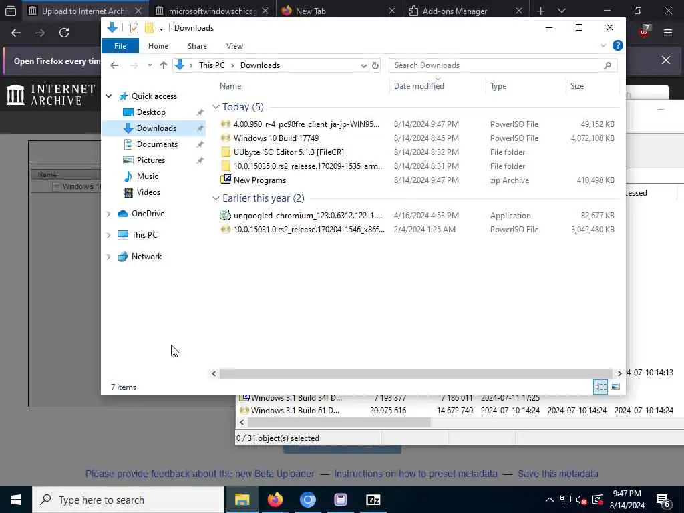Switch to the Home ribbon tab

pyautogui.click(x=158, y=46)
